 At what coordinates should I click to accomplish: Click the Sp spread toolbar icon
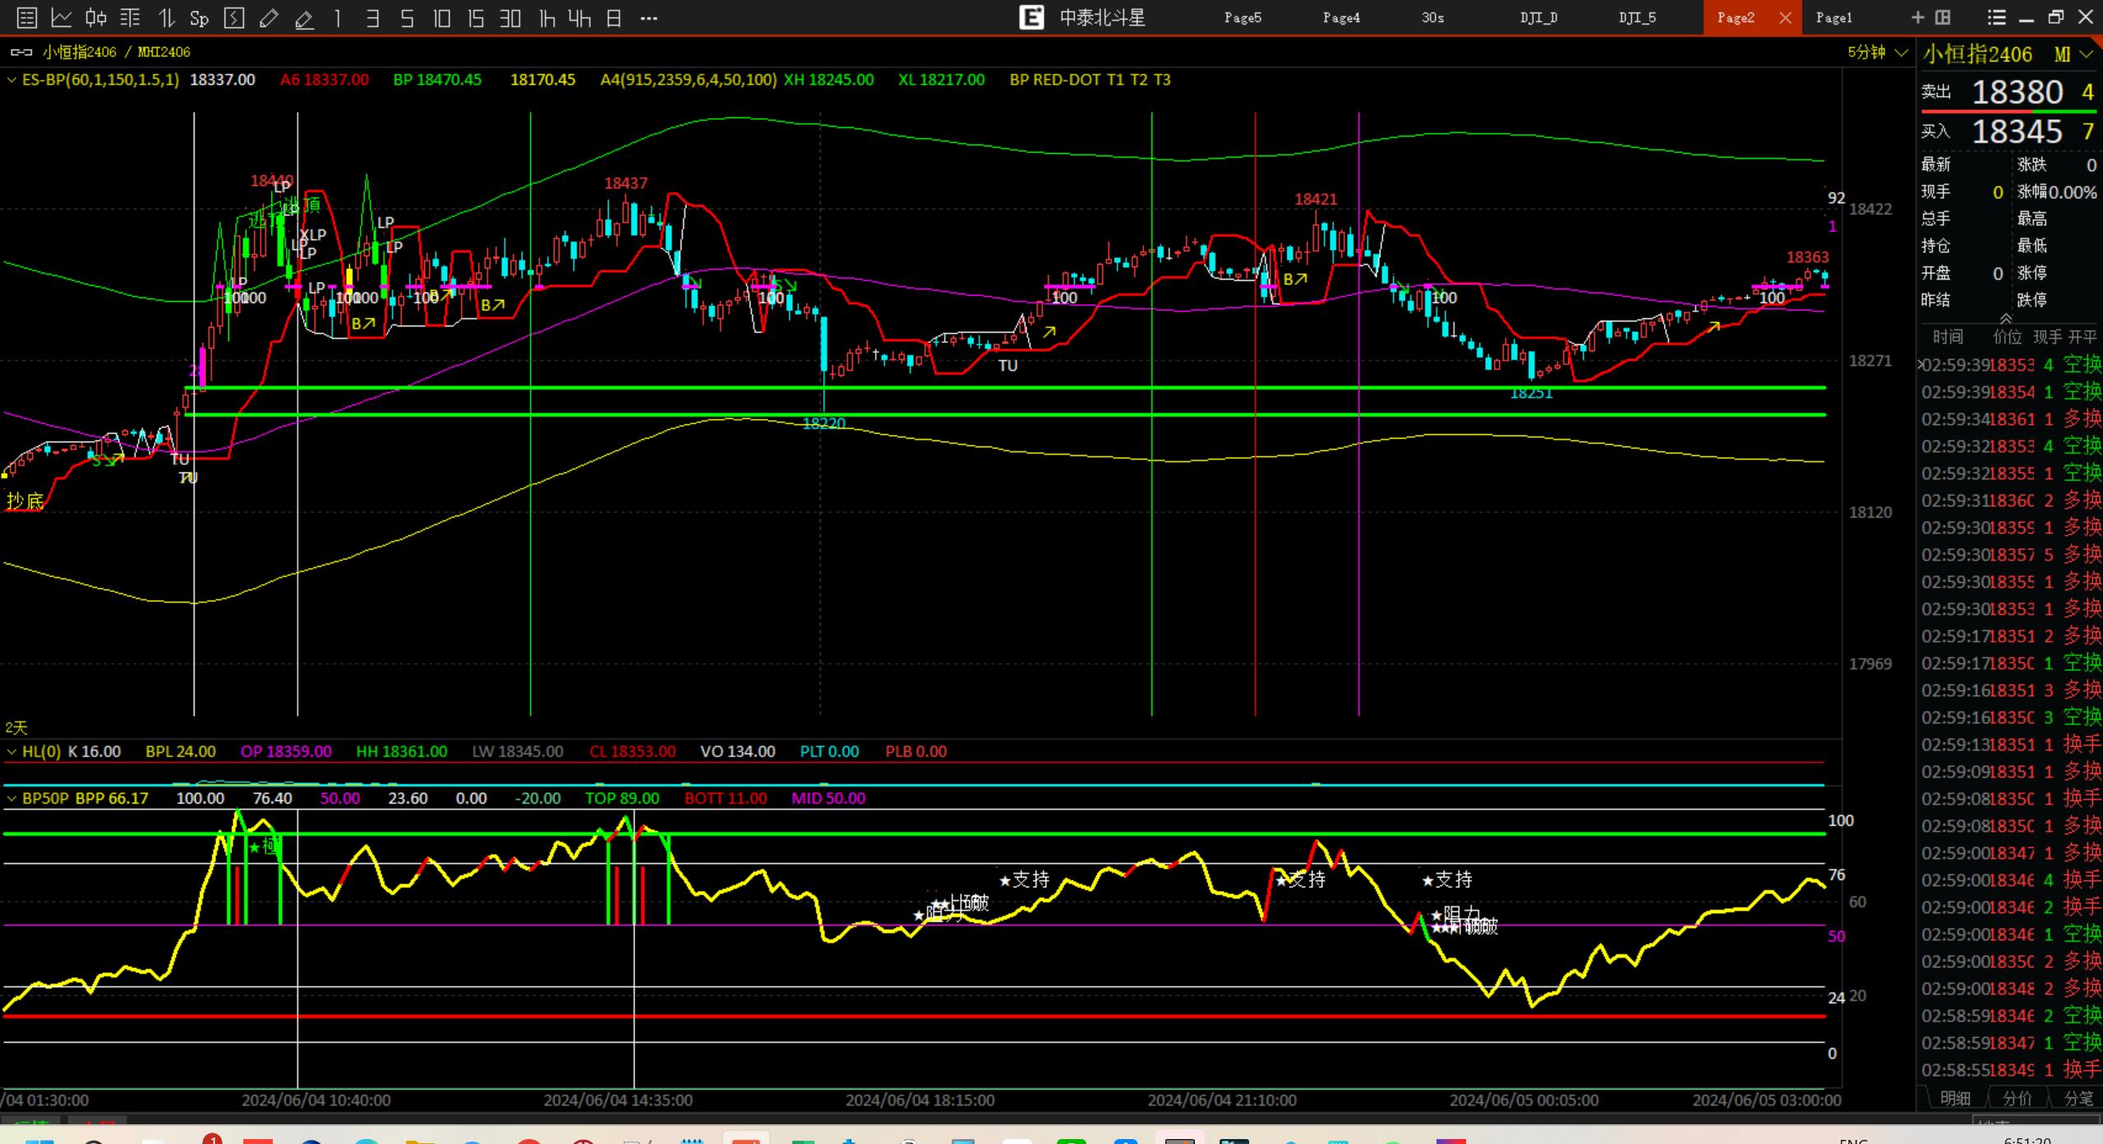click(x=200, y=18)
